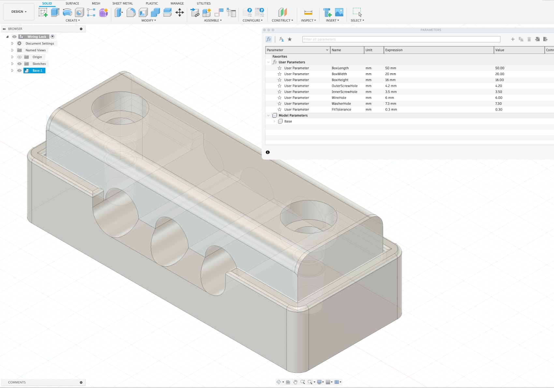Hide the Base:1 component with eye icon
This screenshot has width=554, height=388.
[x=20, y=71]
